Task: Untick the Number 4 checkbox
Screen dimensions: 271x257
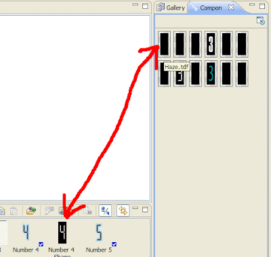Action: pyautogui.click(x=41, y=244)
